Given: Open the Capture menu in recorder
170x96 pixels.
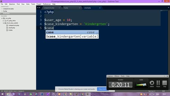Looking at the screenshot, I should point(110,76).
